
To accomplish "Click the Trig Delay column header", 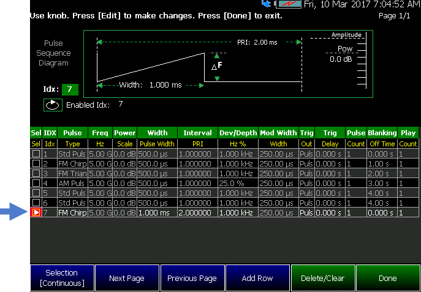I will point(330,138).
